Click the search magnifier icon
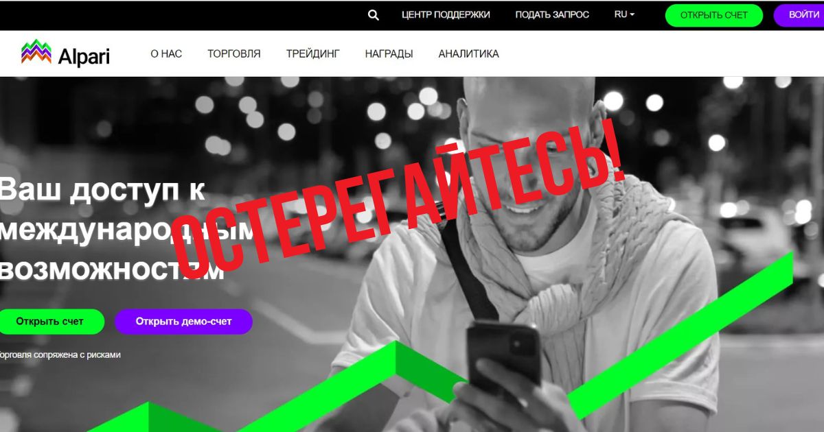The image size is (824, 432). [x=374, y=15]
